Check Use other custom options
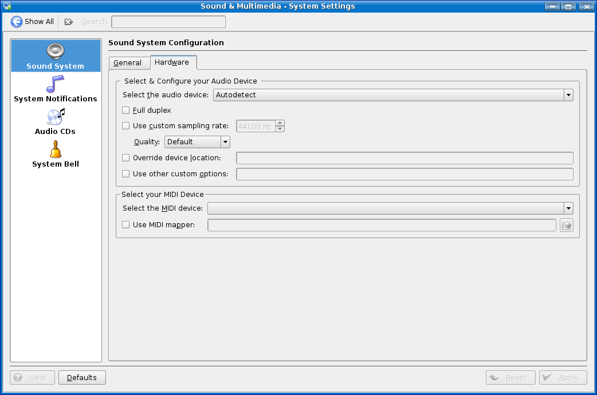 (x=126, y=174)
